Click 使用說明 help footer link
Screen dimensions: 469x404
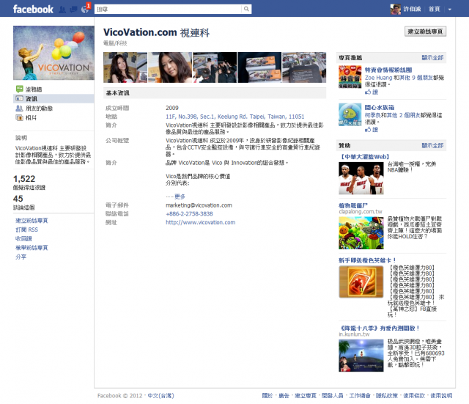tap(441, 396)
